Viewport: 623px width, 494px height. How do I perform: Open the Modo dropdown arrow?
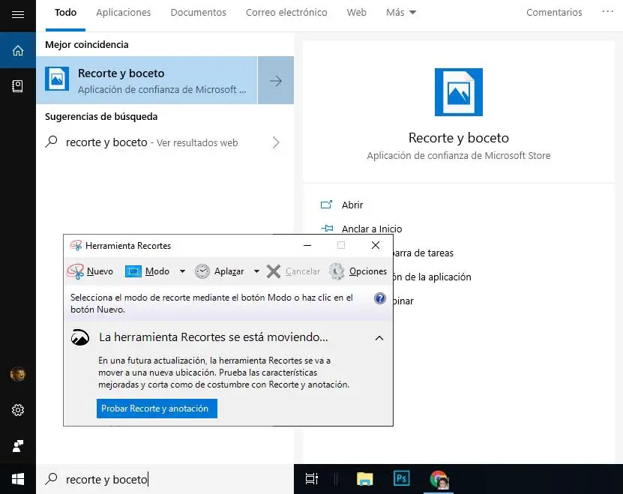click(182, 271)
